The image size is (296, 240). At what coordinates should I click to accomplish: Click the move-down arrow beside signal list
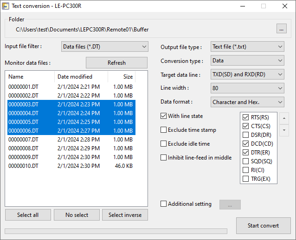point(284,130)
